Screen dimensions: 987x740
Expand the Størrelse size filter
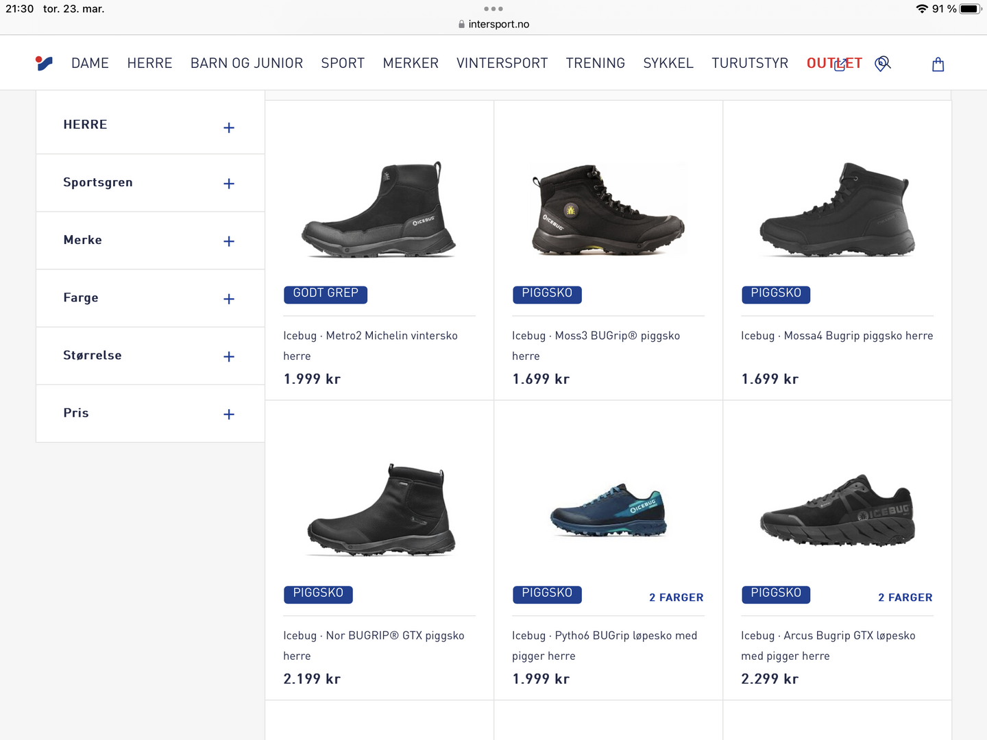229,356
